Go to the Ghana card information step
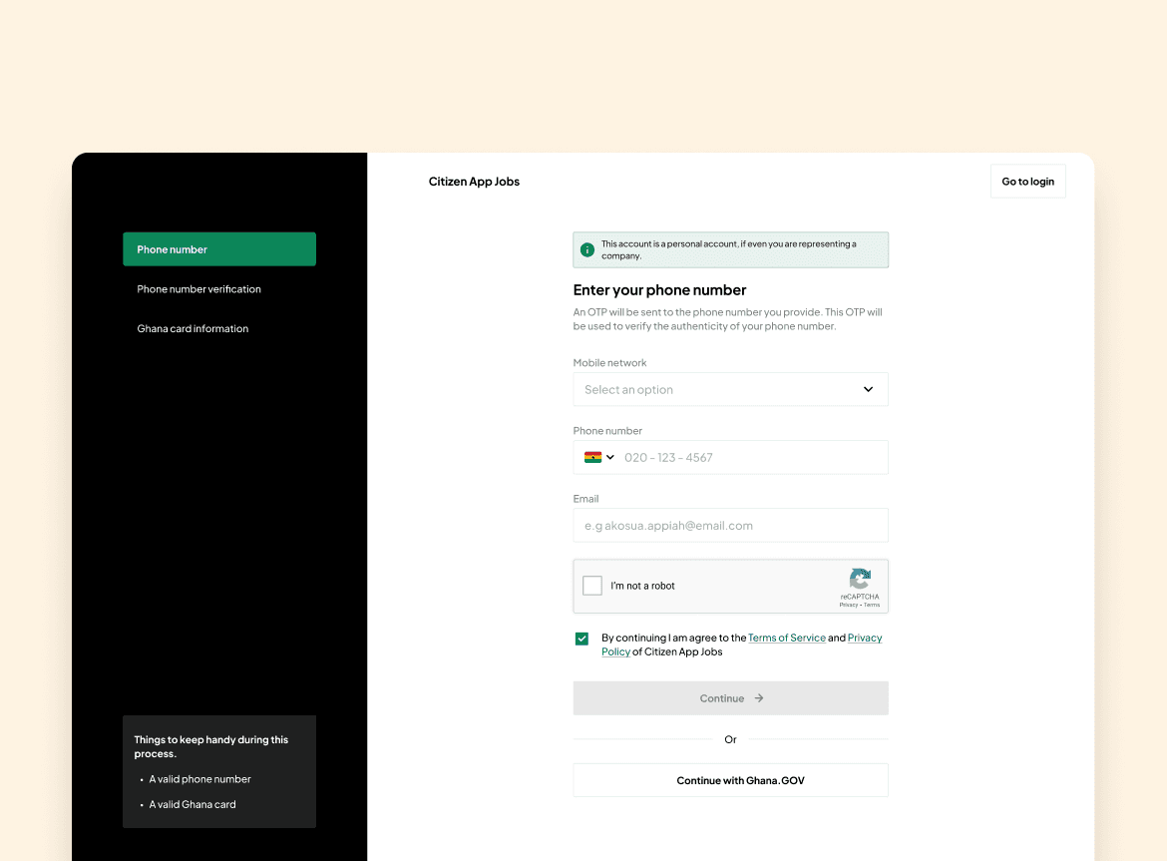 pyautogui.click(x=193, y=328)
